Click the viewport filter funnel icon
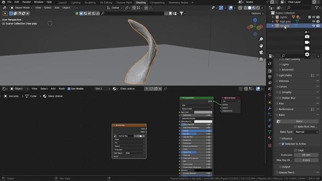Viewport: 322px width, 181px height. (182, 14)
